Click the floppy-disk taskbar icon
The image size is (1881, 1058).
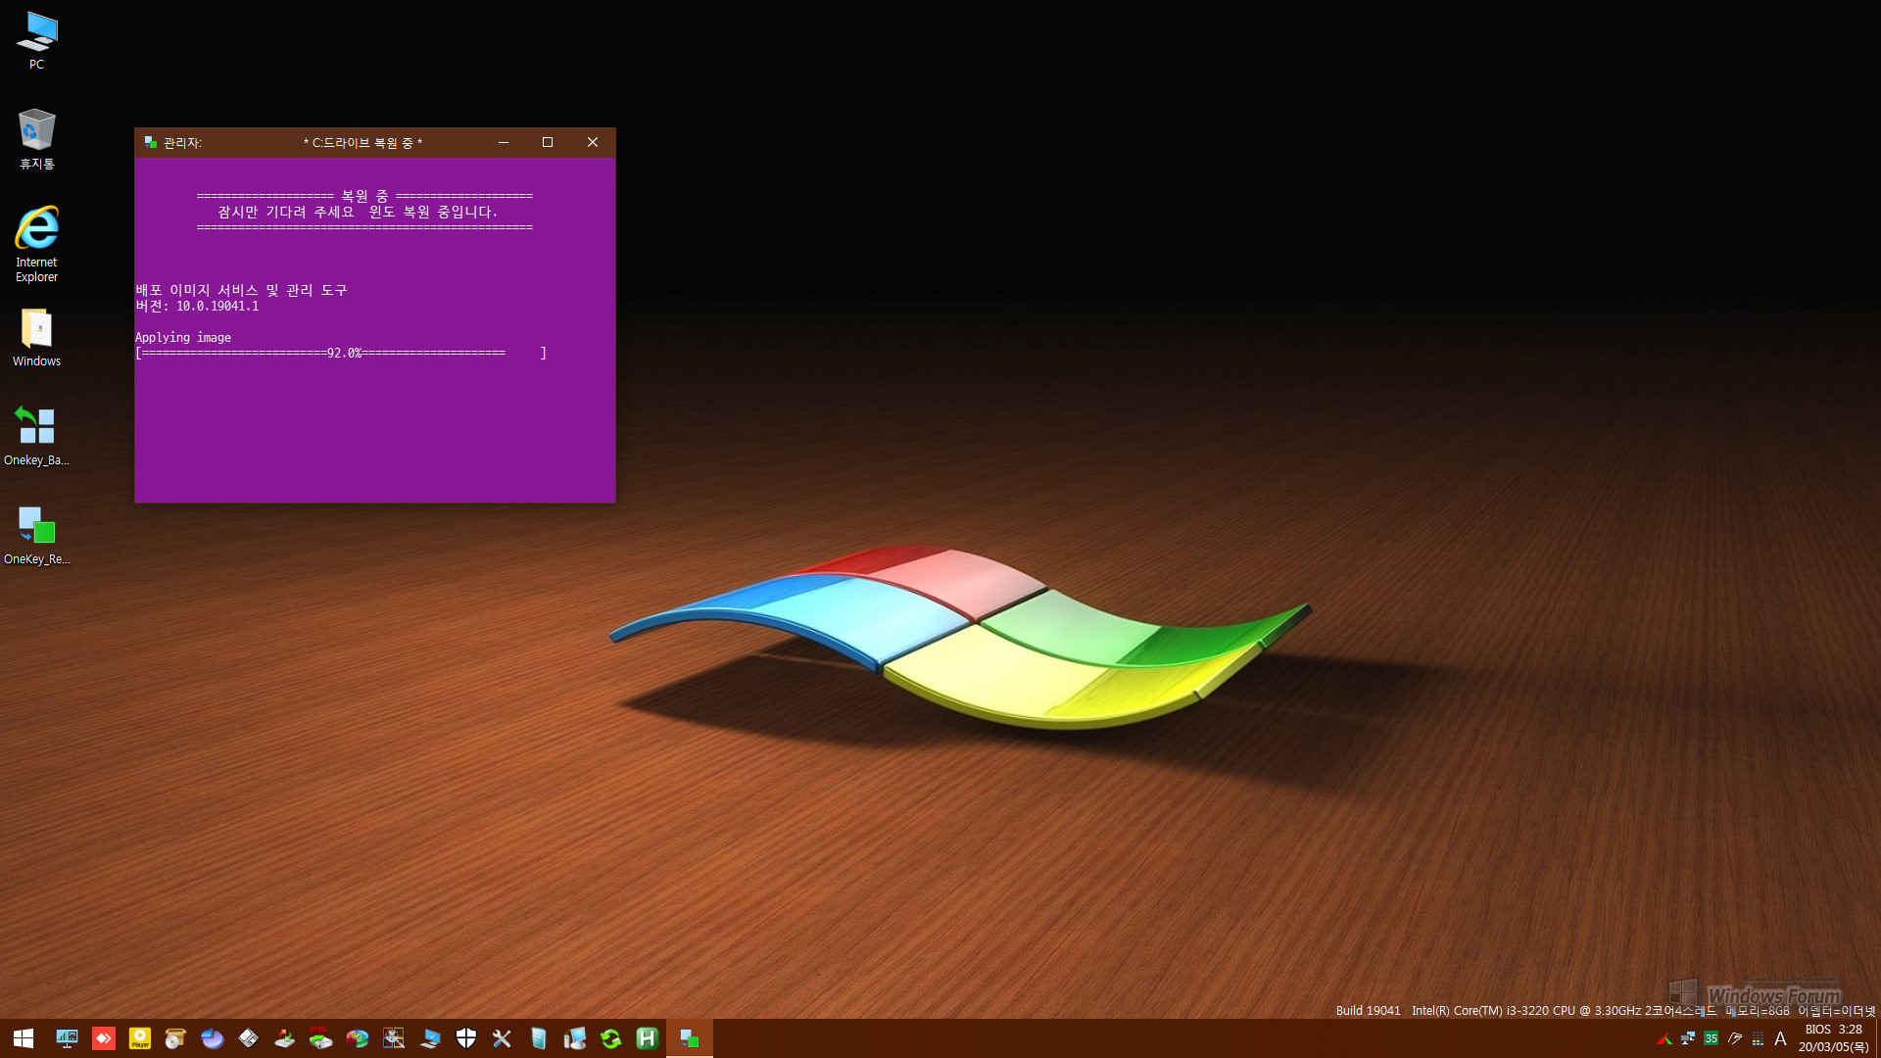pyautogui.click(x=249, y=1038)
